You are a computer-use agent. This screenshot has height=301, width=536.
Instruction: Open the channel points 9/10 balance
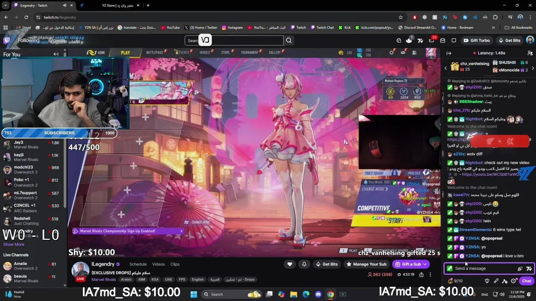(x=455, y=281)
